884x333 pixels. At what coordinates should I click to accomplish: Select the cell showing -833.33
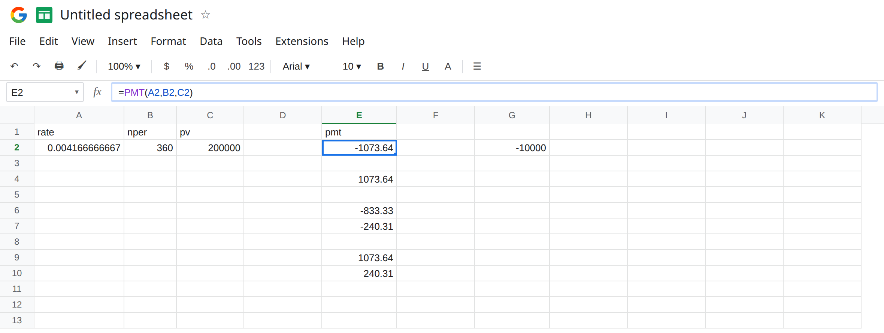tap(359, 210)
